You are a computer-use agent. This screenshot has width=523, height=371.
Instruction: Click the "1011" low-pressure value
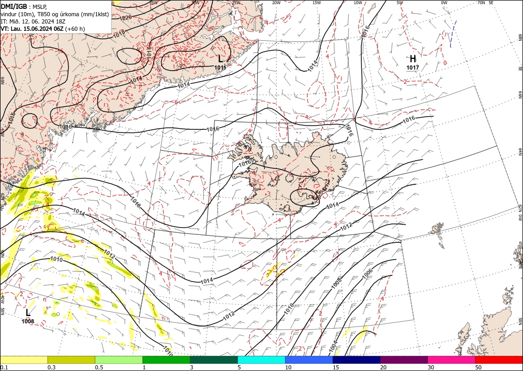[x=220, y=68]
